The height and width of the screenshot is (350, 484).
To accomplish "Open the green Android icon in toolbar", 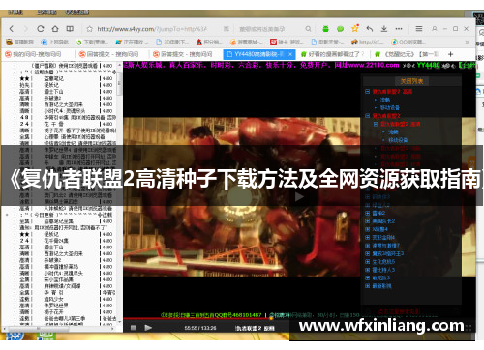I will click(x=325, y=29).
